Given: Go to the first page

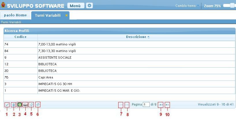Looking at the screenshot, I should click(121, 105).
